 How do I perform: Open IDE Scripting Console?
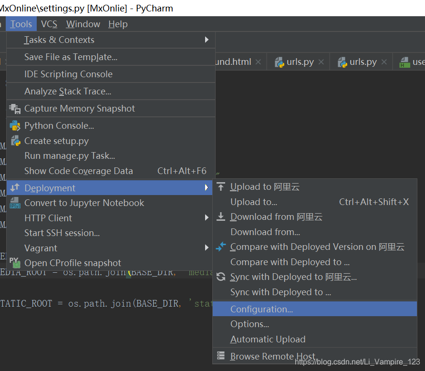click(x=111, y=74)
